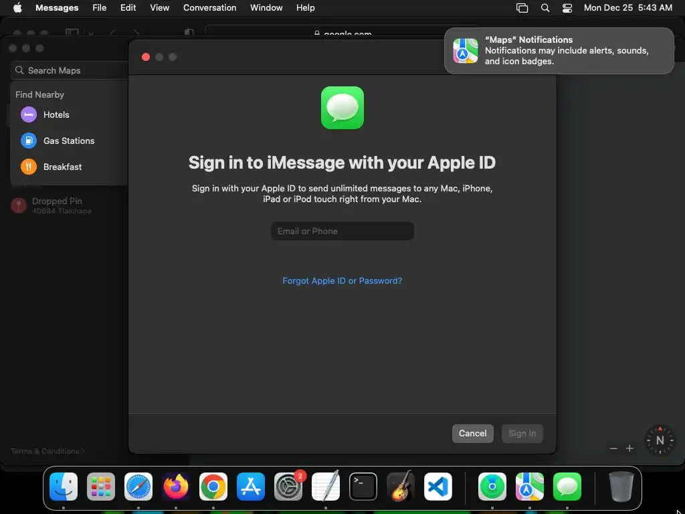Open the Edit menu
Screen dimensions: 685x514
point(128,8)
